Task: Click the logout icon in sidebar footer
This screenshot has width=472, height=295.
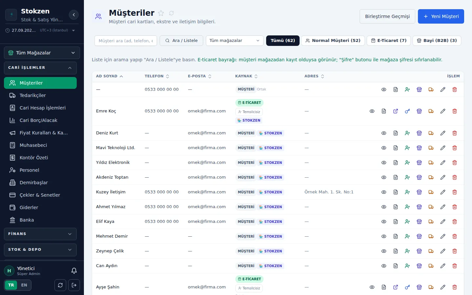Action: [74, 285]
